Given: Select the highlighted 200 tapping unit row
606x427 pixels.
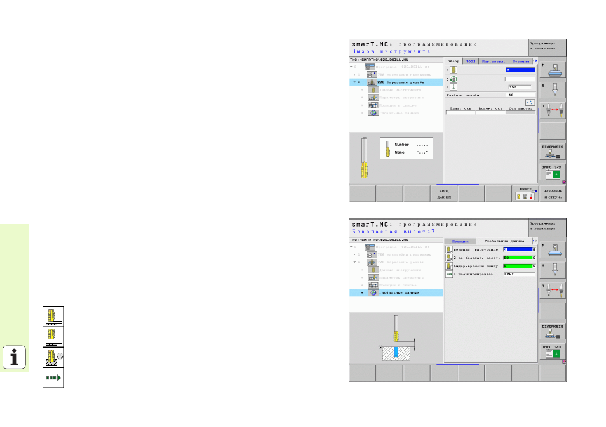Looking at the screenshot, I should pyautogui.click(x=396, y=82).
